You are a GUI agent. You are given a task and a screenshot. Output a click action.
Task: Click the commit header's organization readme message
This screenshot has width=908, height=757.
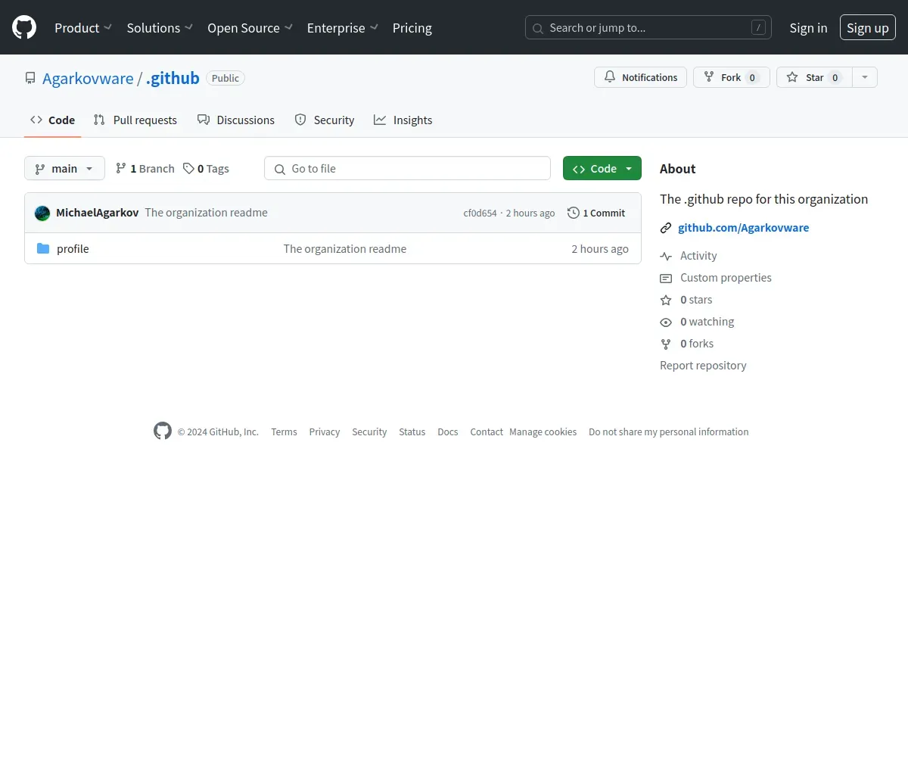pyautogui.click(x=207, y=213)
